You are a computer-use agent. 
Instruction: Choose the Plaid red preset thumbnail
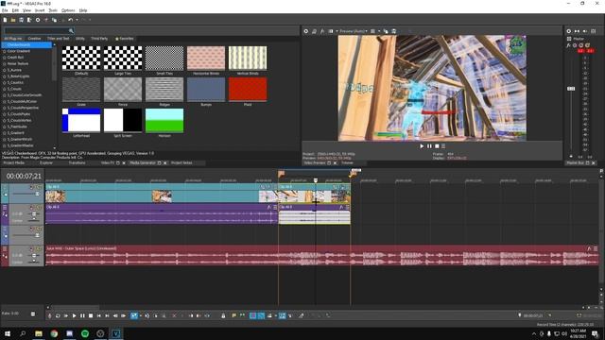pyautogui.click(x=248, y=90)
